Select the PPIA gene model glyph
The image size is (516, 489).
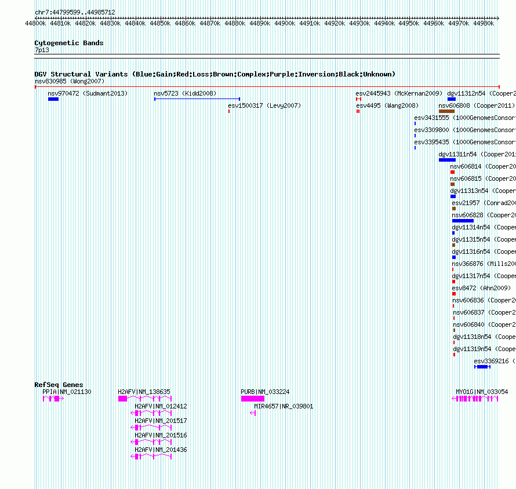click(53, 399)
